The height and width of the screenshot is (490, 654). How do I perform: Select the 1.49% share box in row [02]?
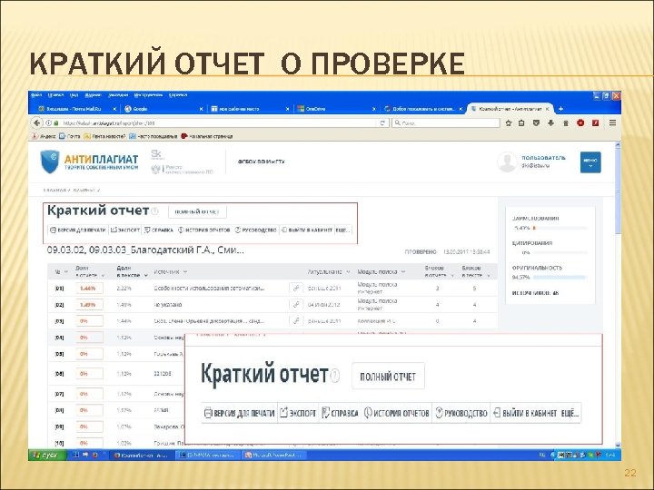tap(89, 305)
